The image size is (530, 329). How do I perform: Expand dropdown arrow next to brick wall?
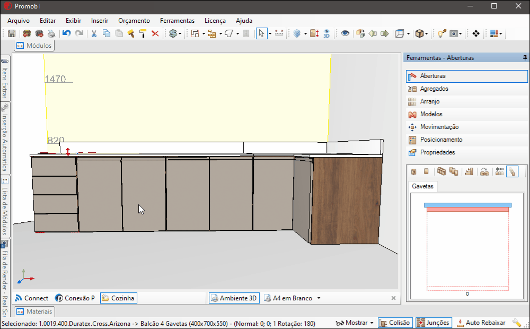pyautogui.click(x=220, y=33)
